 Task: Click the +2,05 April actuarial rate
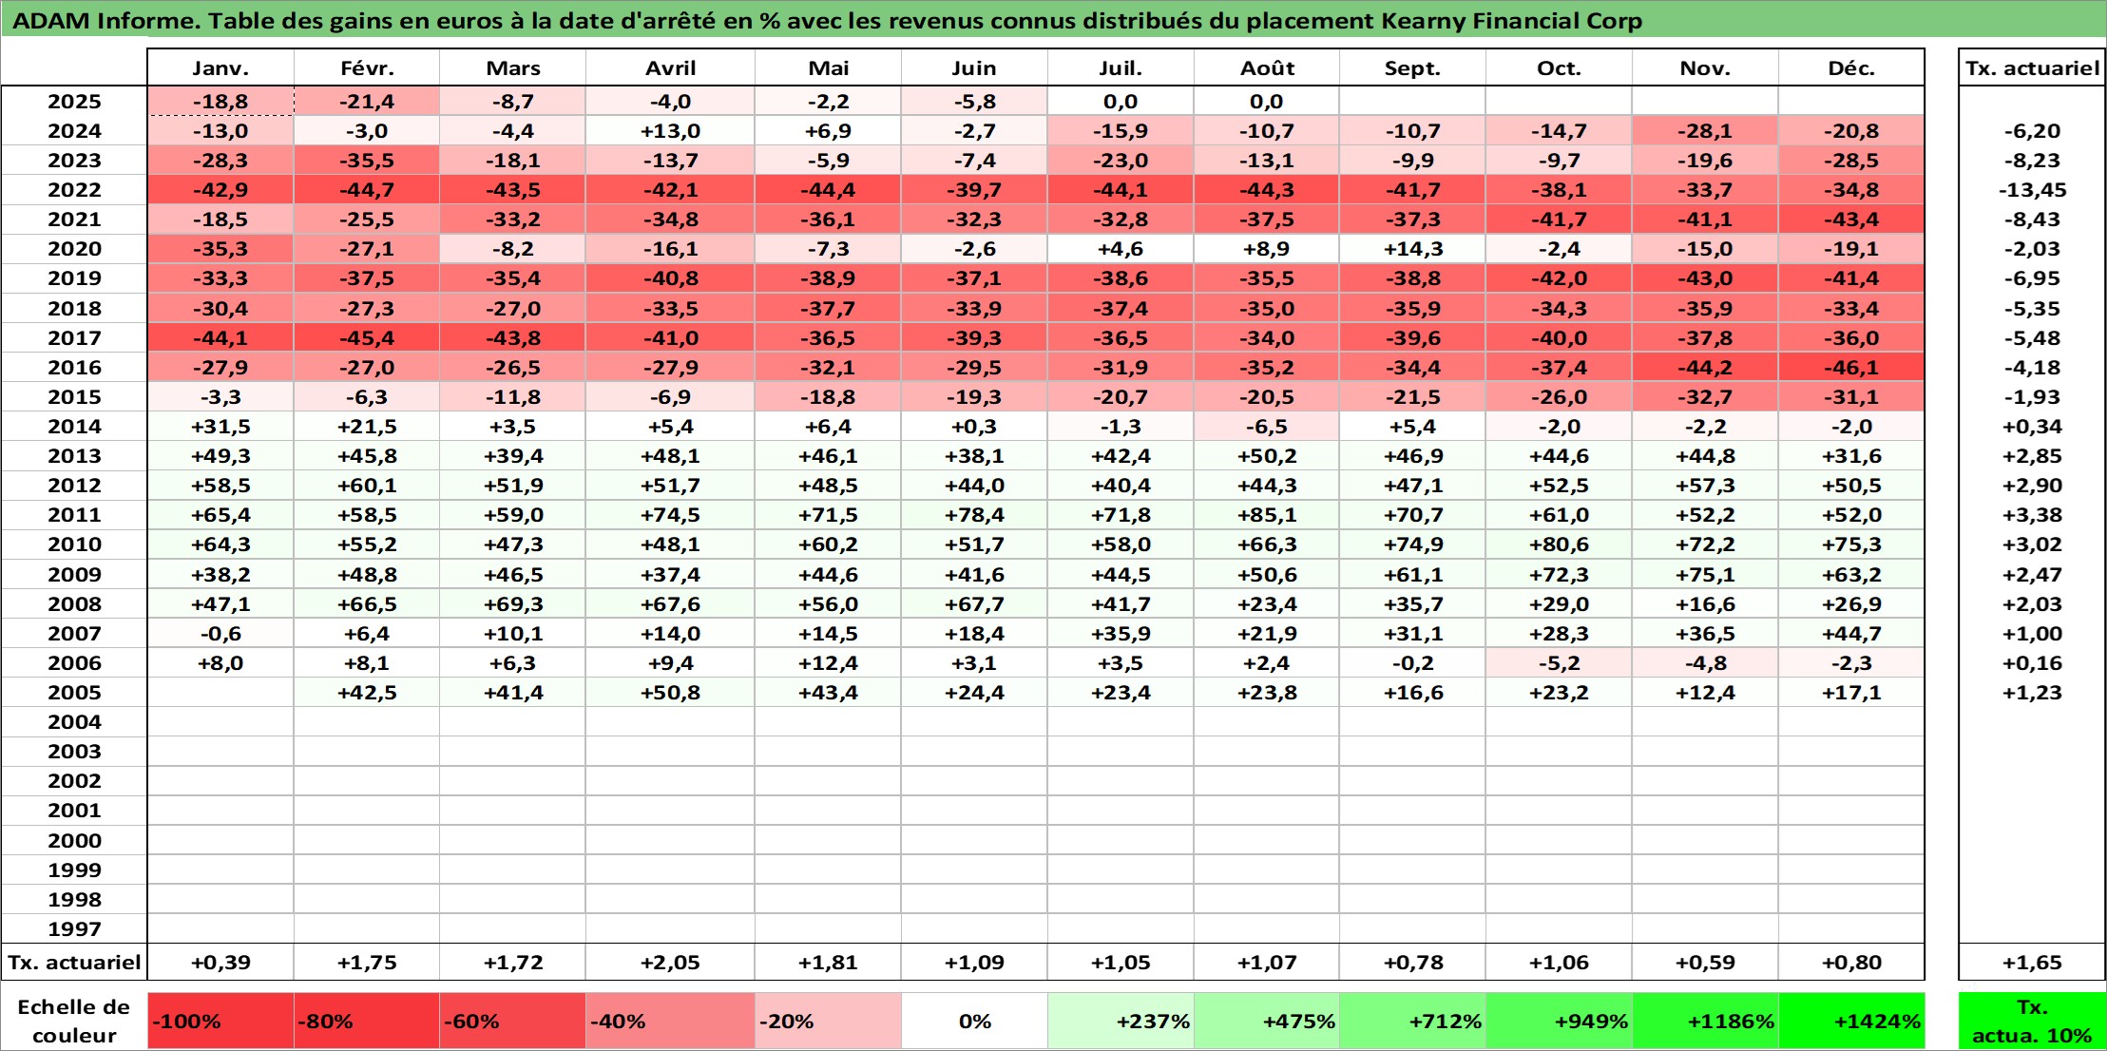pos(670,963)
